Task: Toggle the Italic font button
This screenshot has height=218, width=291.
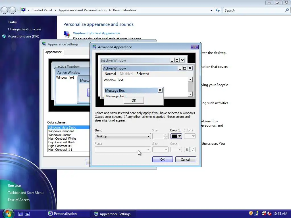Action: point(193,150)
